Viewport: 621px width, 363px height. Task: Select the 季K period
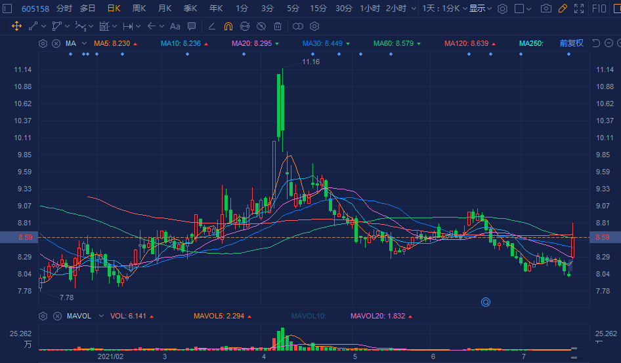pos(190,9)
